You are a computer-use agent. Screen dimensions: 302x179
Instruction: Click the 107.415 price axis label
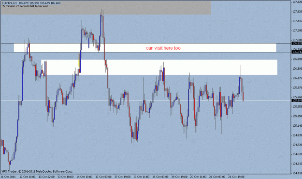point(297,21)
